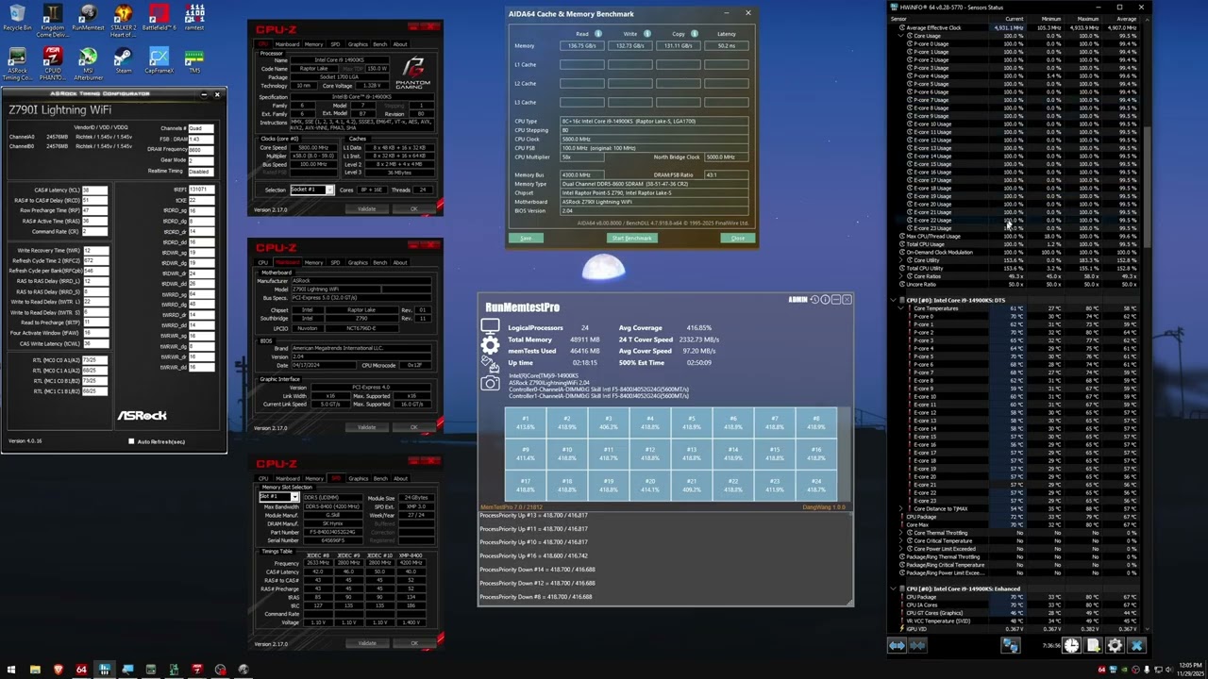Open the ASRock Timing Configurator shortcut
The image size is (1208, 679).
[x=17, y=63]
